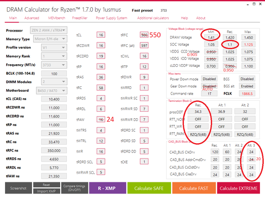Click BGS alt Enabled field
This screenshot has height=199, width=265.
247,86
